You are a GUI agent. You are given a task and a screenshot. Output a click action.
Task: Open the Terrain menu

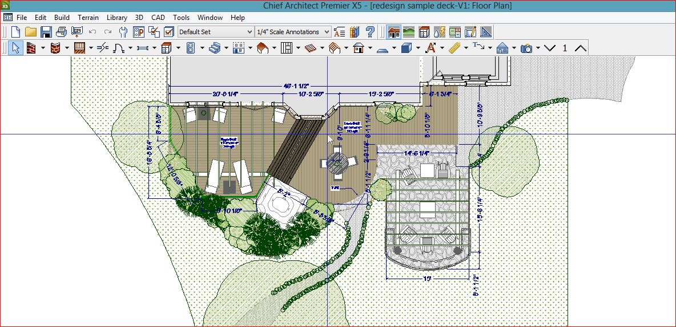point(88,18)
